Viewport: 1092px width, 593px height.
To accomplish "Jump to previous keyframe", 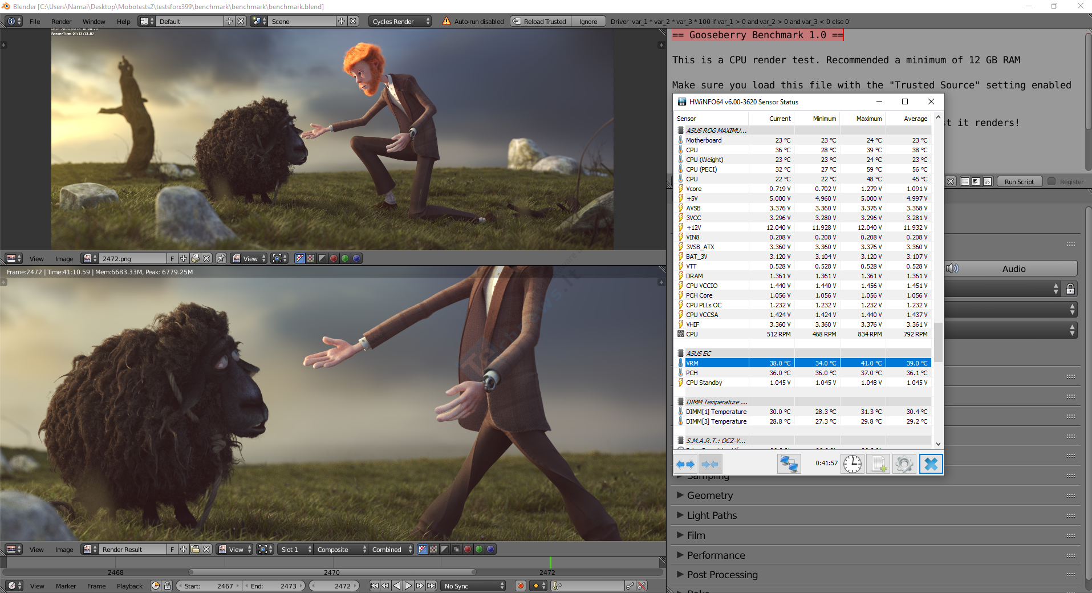I will [385, 586].
